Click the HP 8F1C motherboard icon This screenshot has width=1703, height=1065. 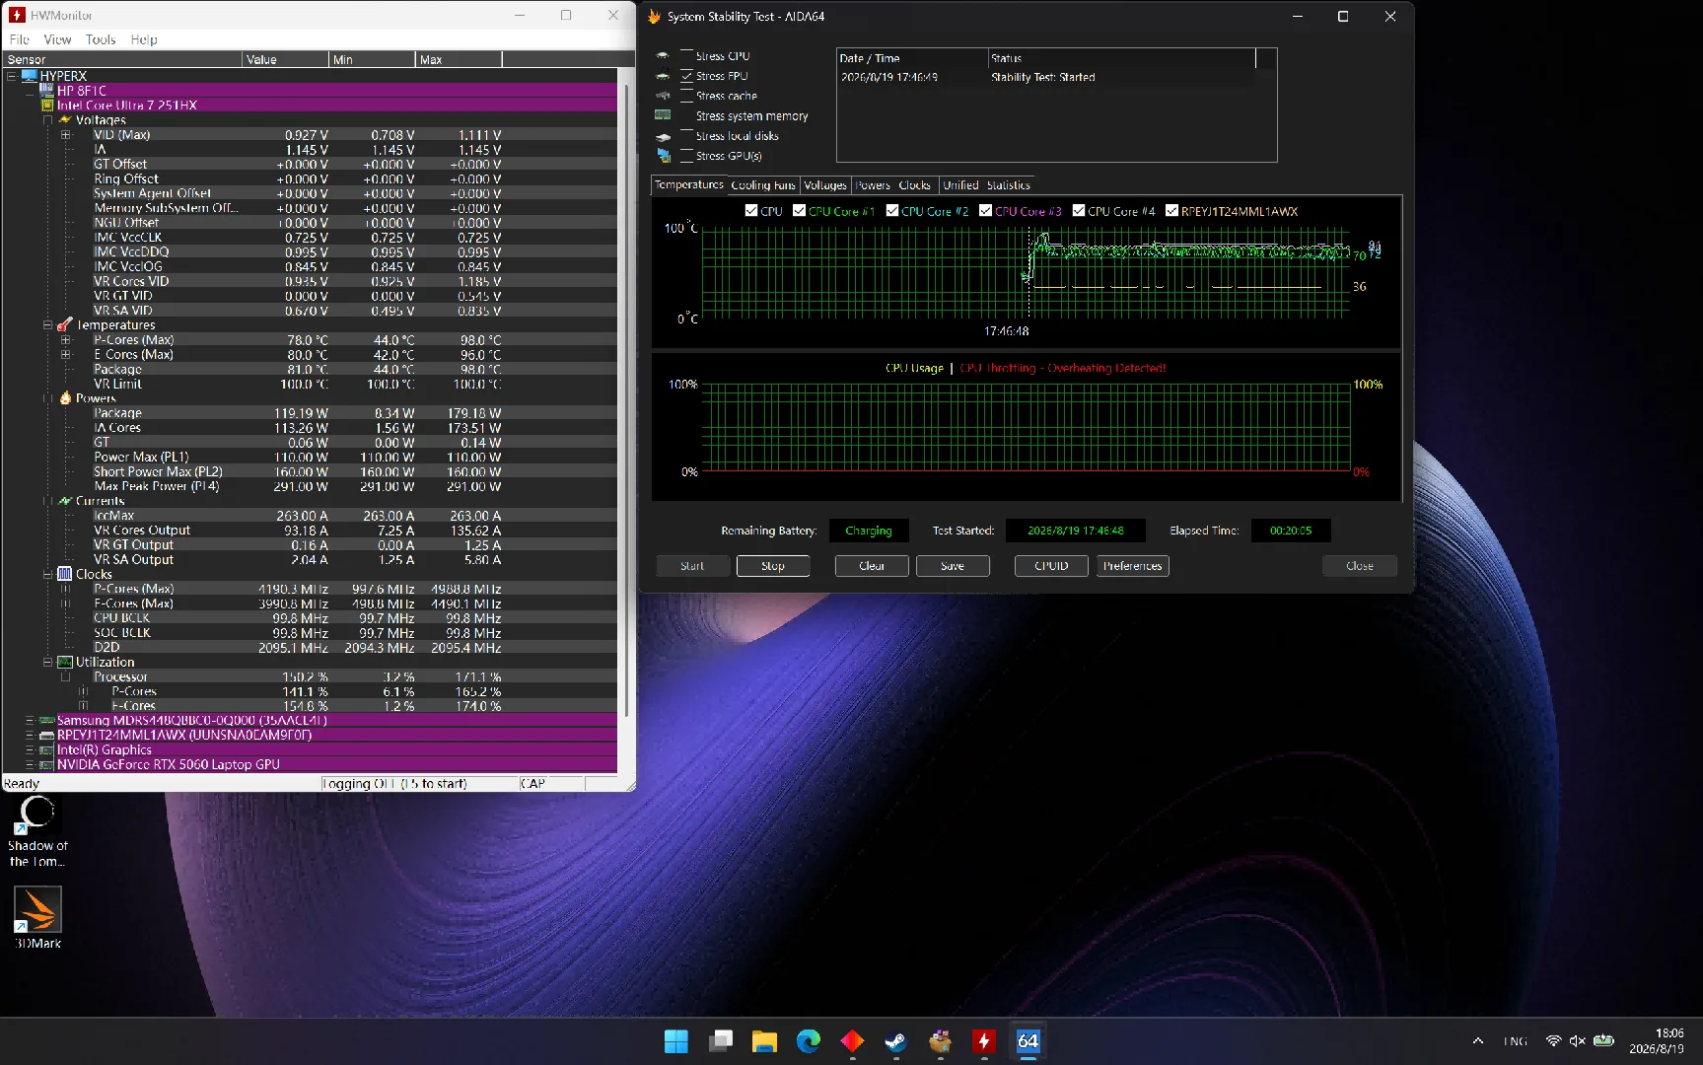pyautogui.click(x=46, y=91)
